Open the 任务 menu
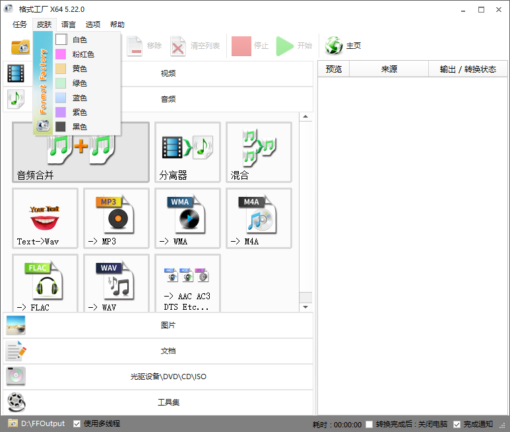 point(20,24)
